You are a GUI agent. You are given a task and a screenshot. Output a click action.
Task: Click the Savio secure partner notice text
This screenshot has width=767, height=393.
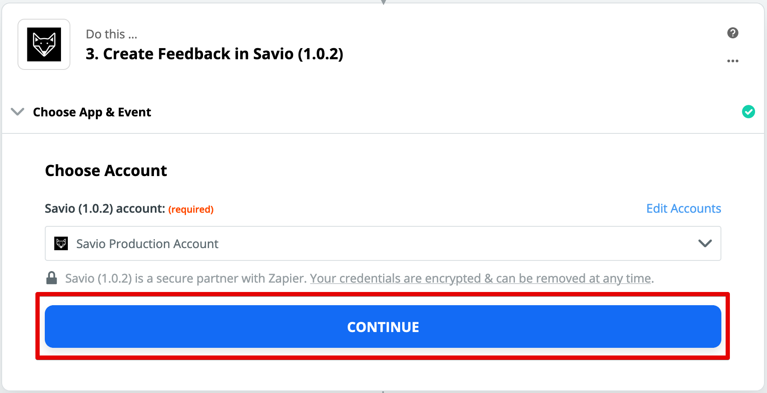pyautogui.click(x=186, y=278)
